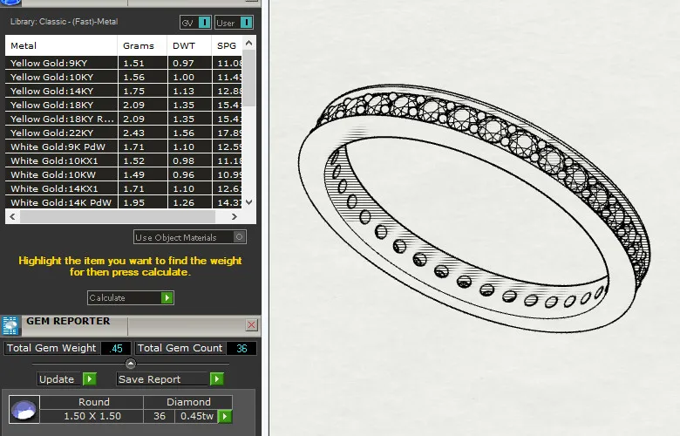Click the Round shape cell
The image size is (680, 436).
[x=93, y=402]
